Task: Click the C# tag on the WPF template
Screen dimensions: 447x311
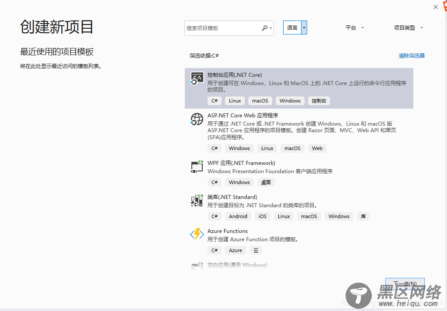Action: click(x=215, y=182)
